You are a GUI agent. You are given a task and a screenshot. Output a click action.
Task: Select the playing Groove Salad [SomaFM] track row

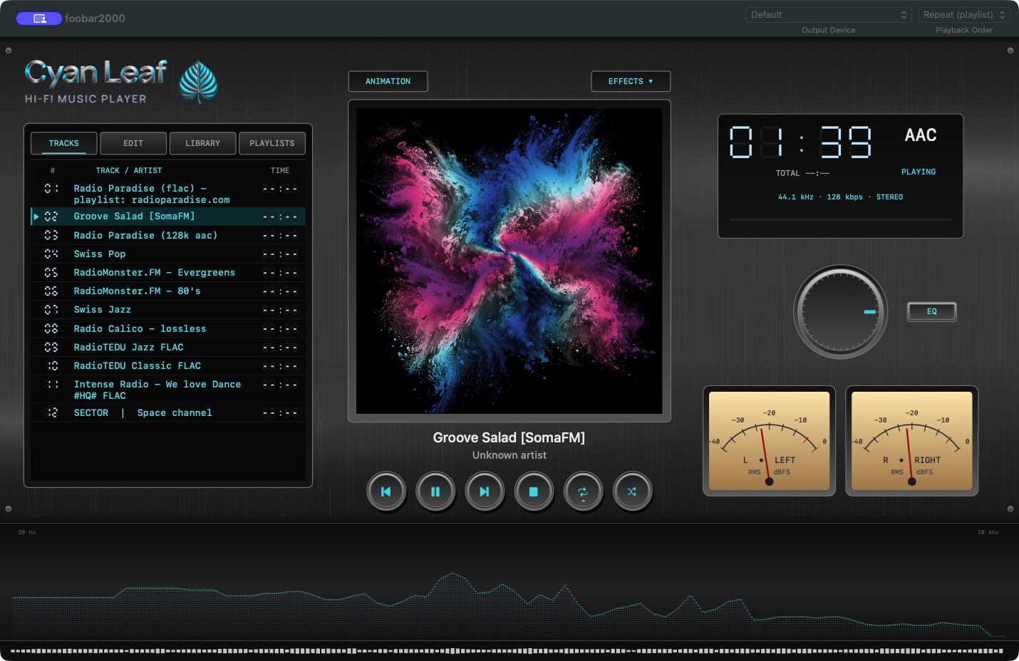168,217
